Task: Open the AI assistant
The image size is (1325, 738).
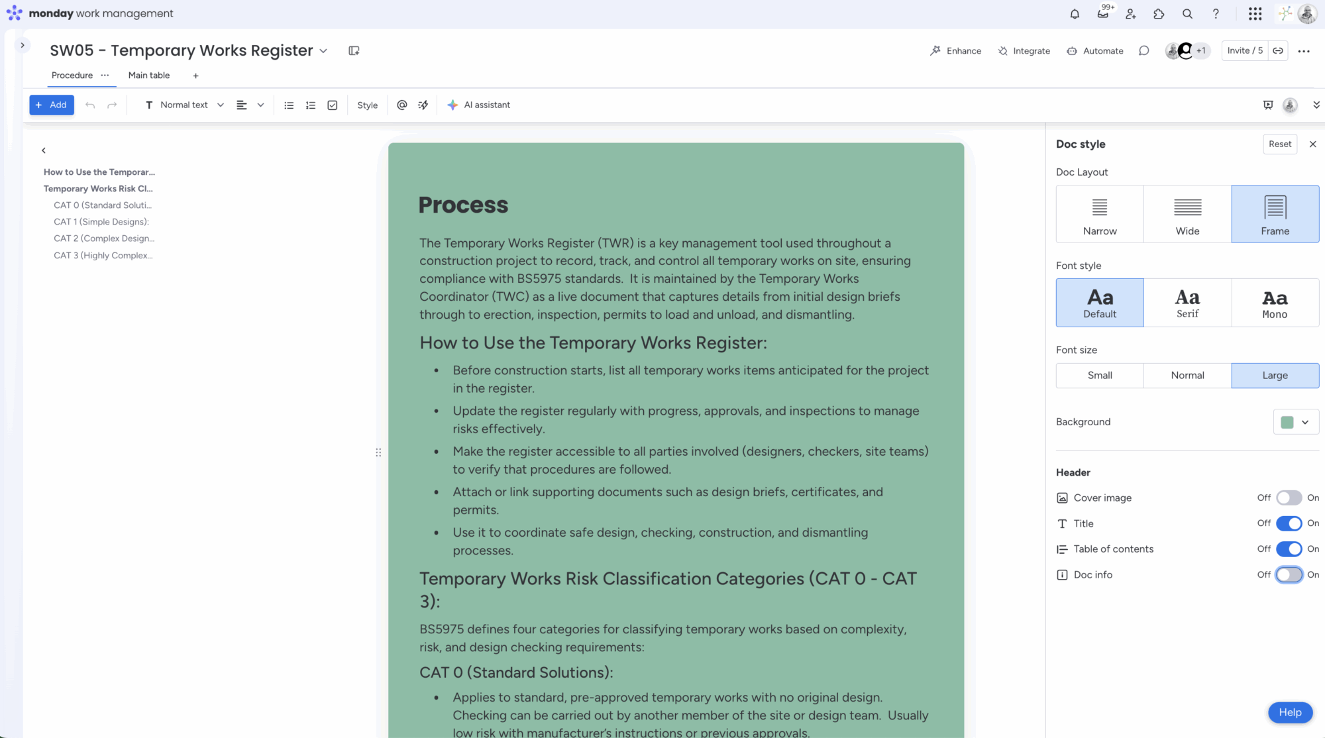Action: pos(478,105)
